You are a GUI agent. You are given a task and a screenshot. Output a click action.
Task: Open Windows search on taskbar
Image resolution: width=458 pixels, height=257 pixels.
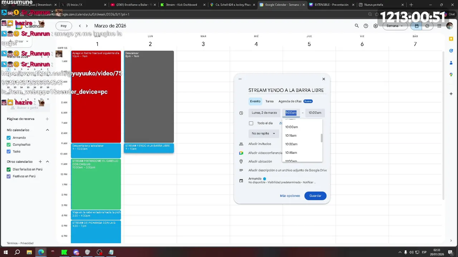tap(17, 252)
